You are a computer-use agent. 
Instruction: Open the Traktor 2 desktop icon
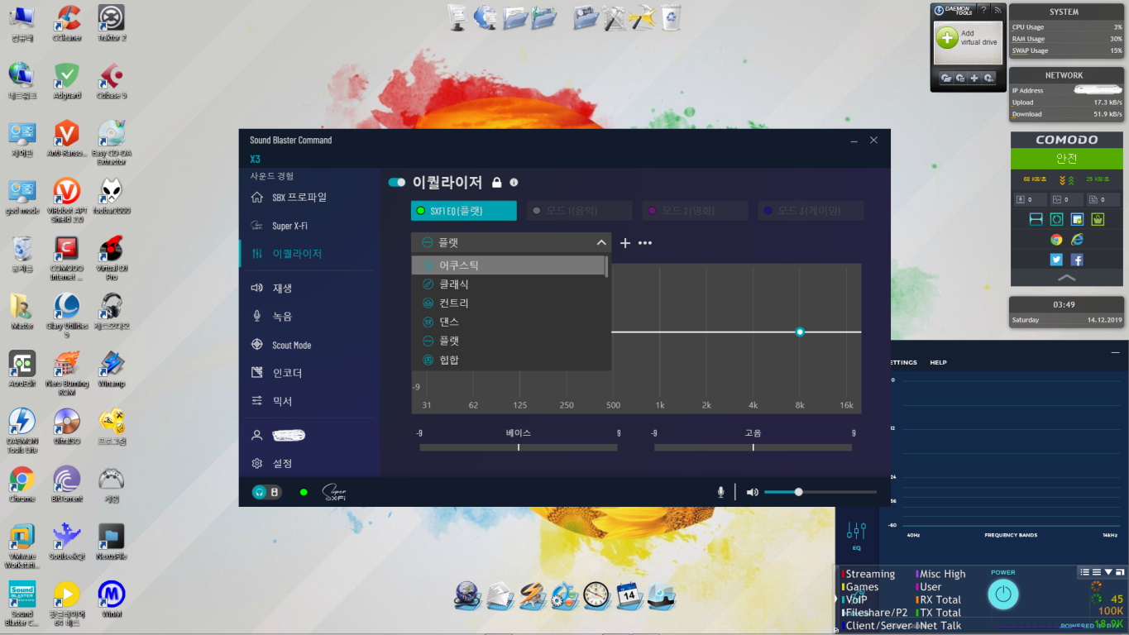(112, 22)
